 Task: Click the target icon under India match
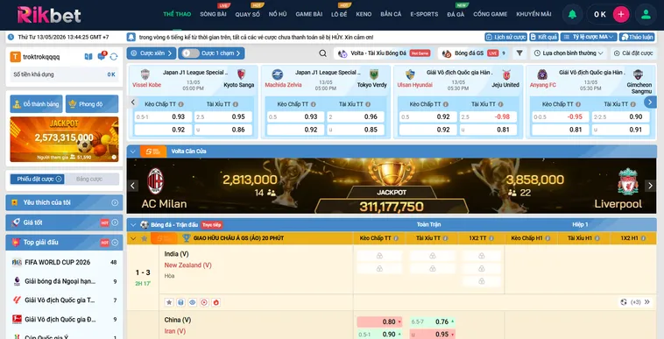click(x=204, y=302)
